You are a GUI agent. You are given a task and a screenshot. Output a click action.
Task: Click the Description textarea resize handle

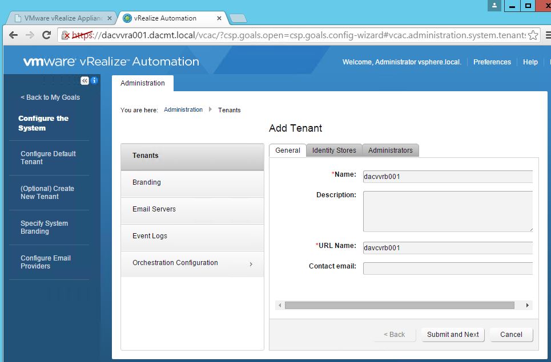point(531,230)
